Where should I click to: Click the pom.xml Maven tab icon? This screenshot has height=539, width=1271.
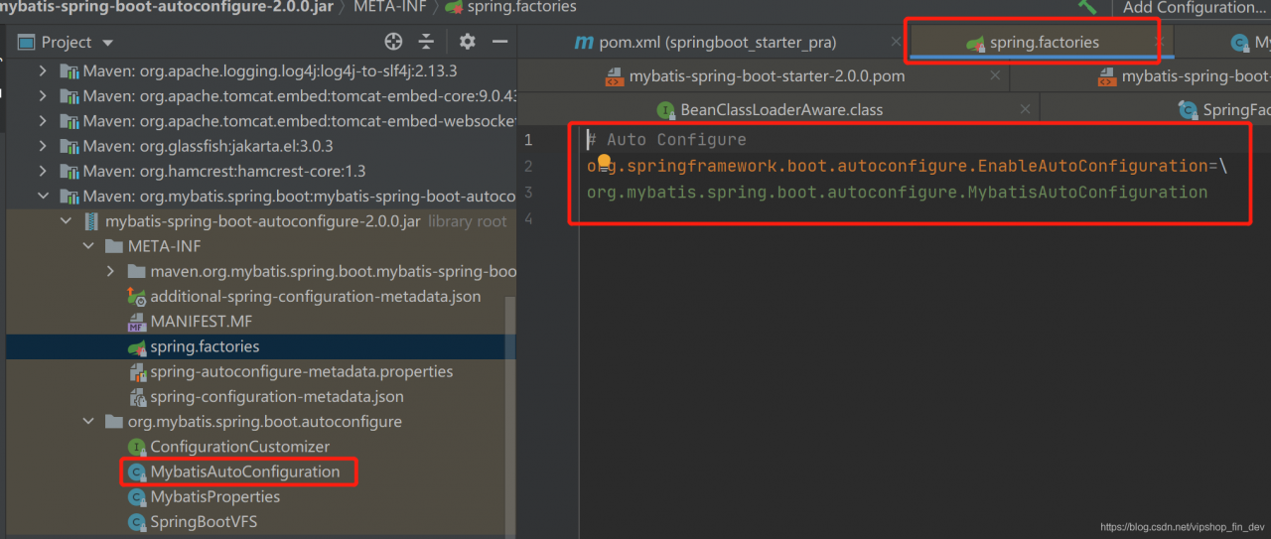584,43
